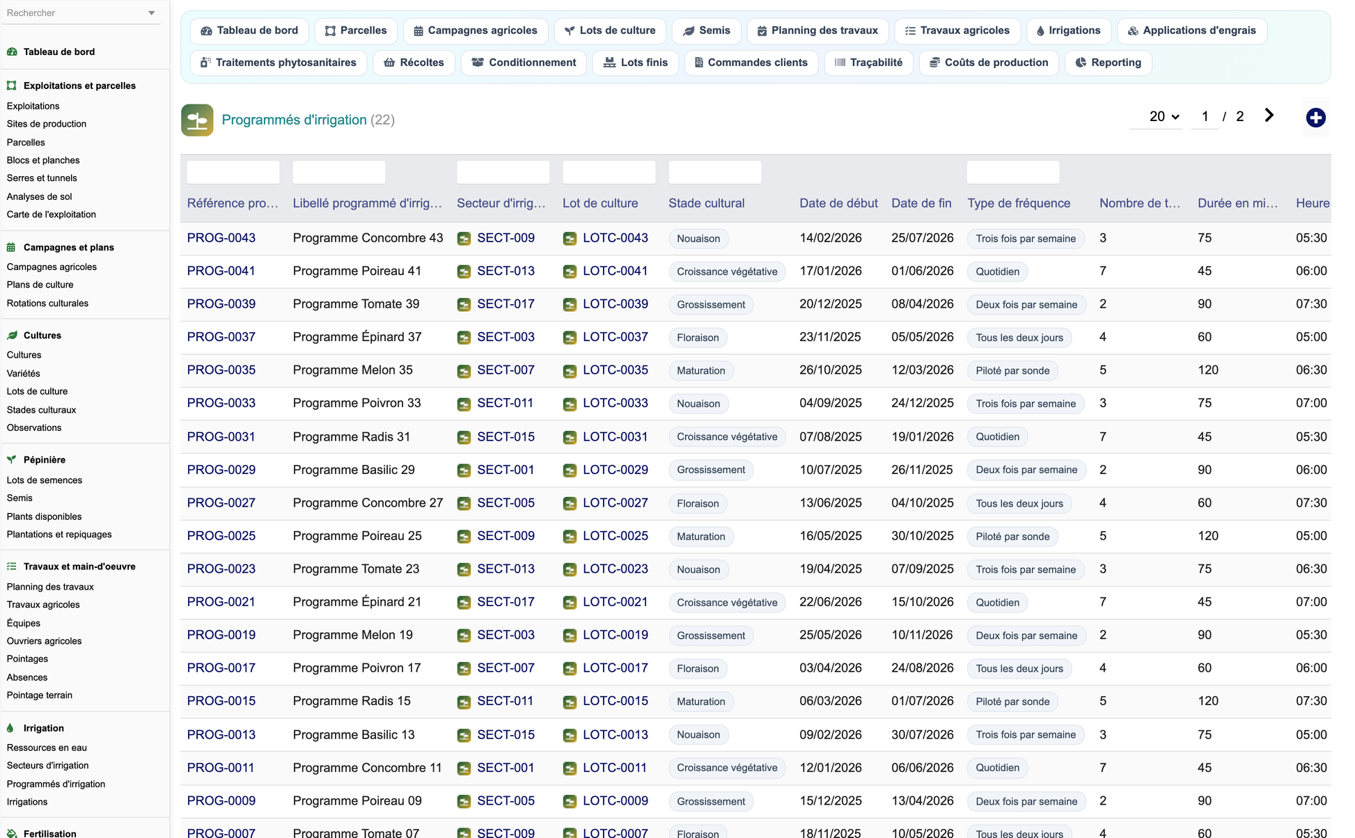Click the SECT-001 icon in PROG-0029 row
The width and height of the screenshot is (1355, 838).
[x=464, y=471]
